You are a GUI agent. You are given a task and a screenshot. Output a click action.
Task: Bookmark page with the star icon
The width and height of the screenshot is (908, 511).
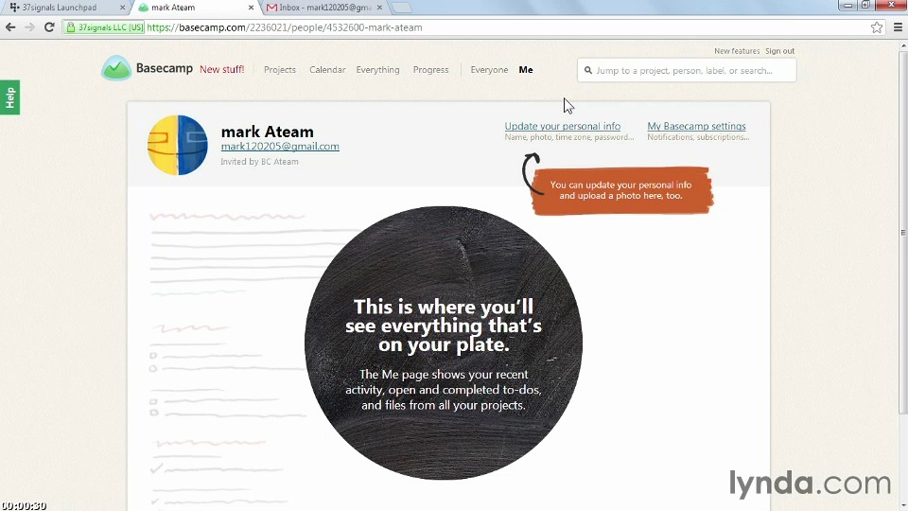(x=877, y=27)
